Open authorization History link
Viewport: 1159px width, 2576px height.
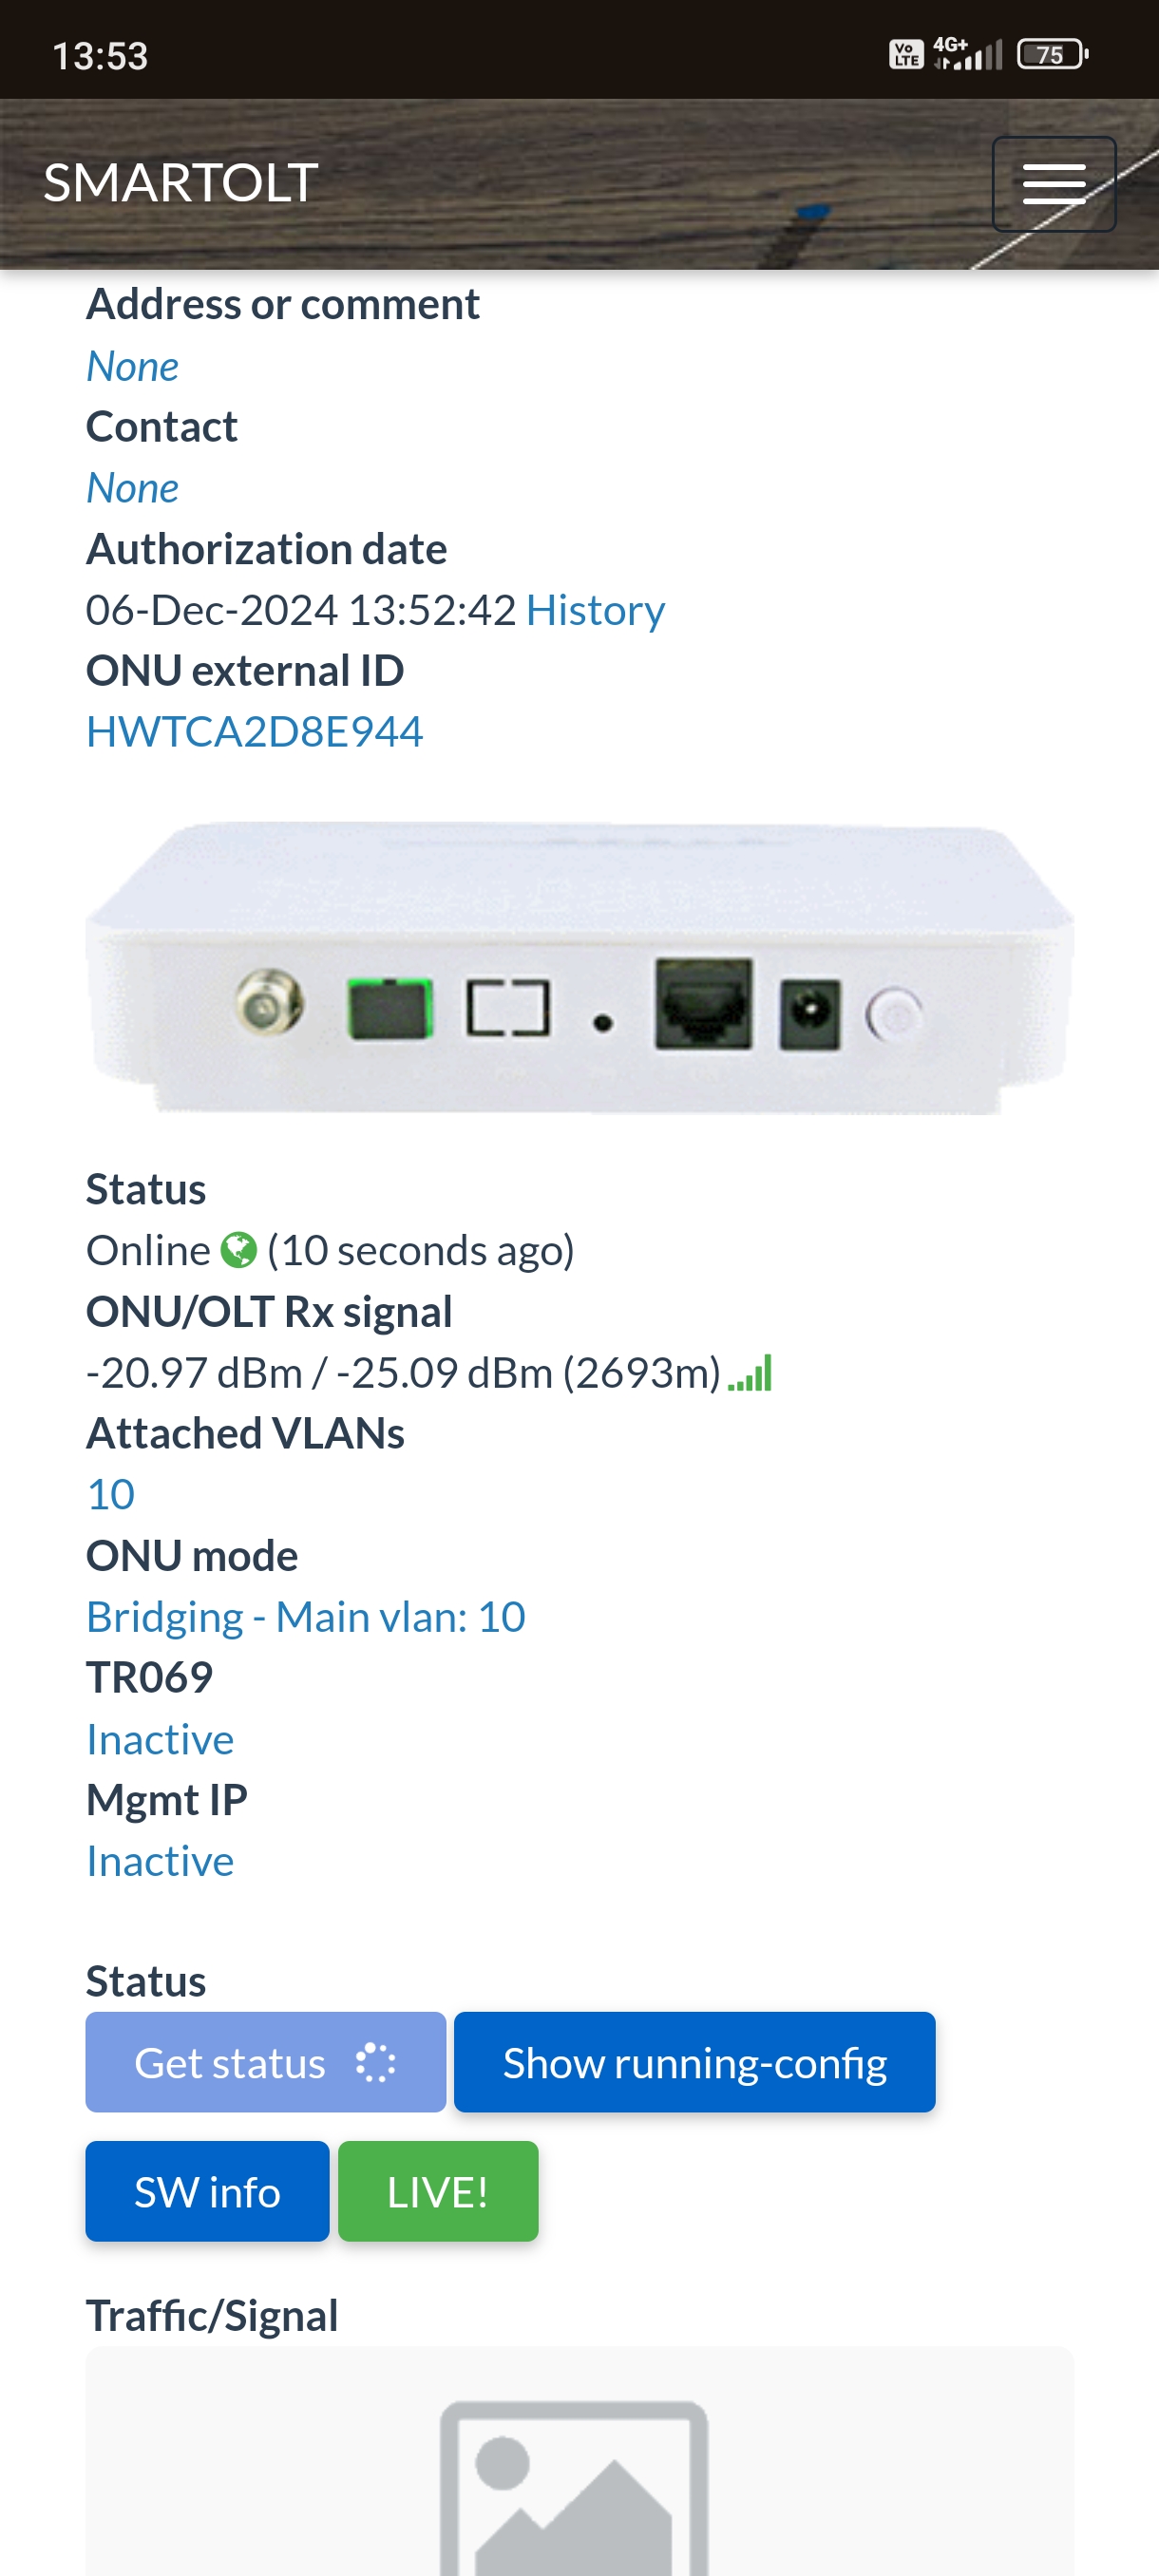(x=595, y=610)
